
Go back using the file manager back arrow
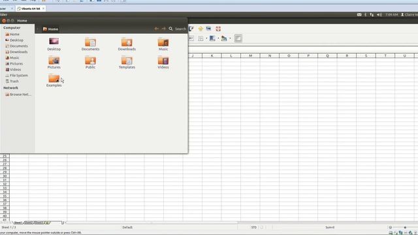point(157,29)
